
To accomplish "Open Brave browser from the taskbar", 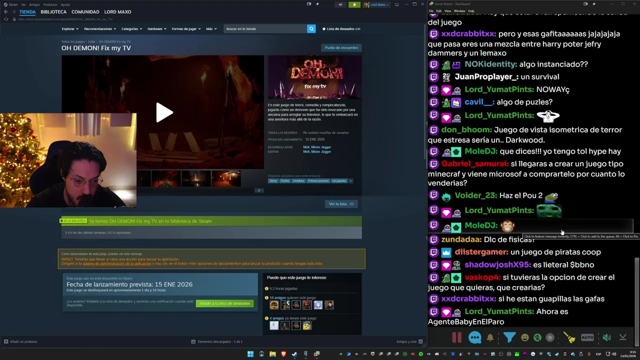I will tap(283, 354).
